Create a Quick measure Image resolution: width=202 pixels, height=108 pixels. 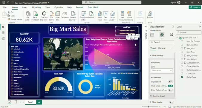tap(129, 16)
